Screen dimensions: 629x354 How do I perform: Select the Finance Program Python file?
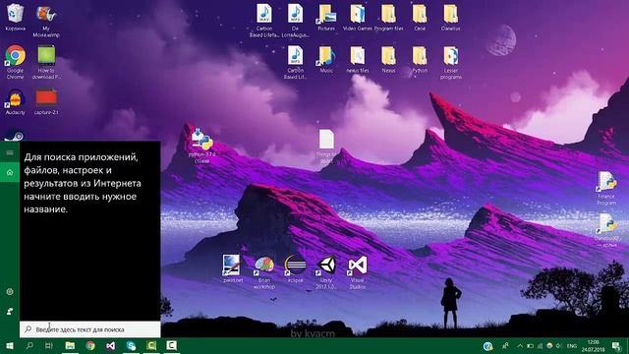(x=606, y=188)
